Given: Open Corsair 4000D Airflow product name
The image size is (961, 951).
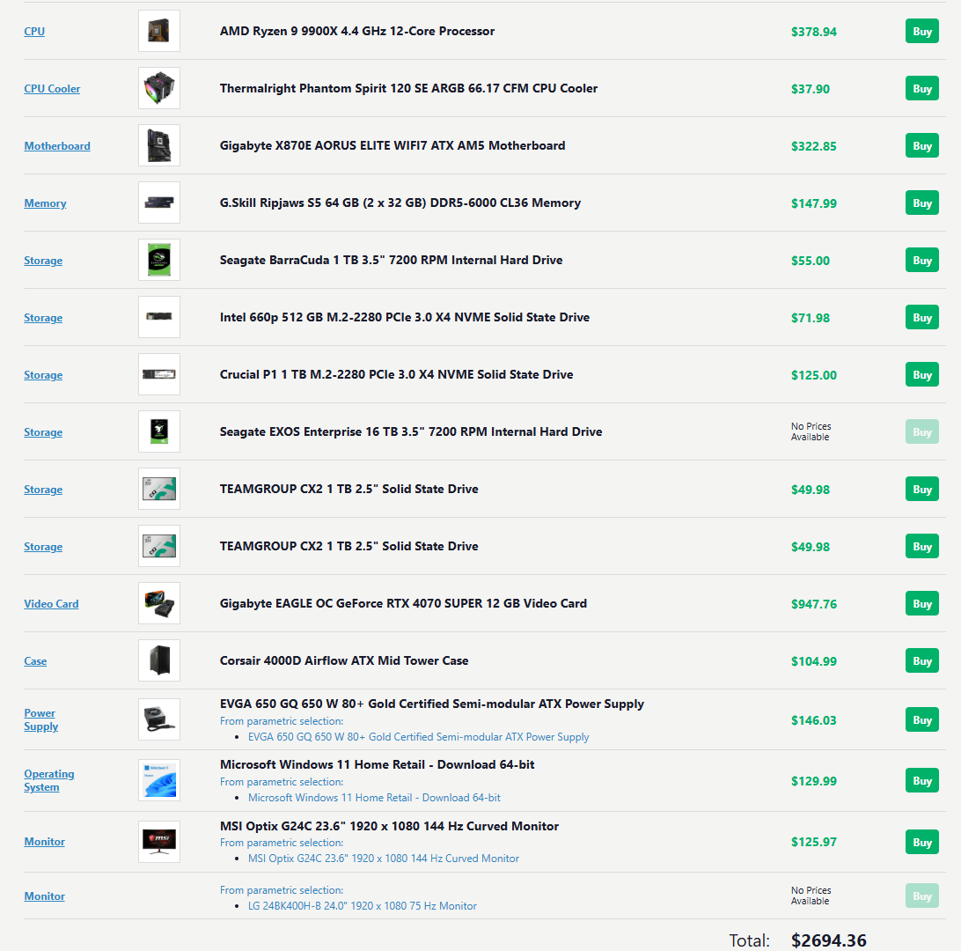Looking at the screenshot, I should [344, 660].
